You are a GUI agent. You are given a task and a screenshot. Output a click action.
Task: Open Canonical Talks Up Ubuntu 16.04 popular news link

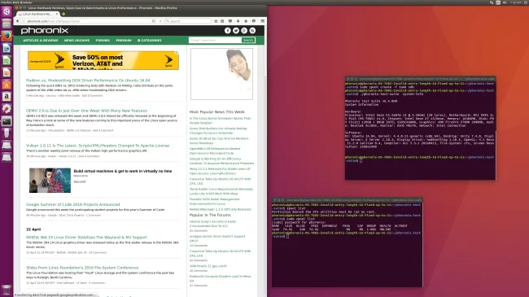tap(220, 181)
